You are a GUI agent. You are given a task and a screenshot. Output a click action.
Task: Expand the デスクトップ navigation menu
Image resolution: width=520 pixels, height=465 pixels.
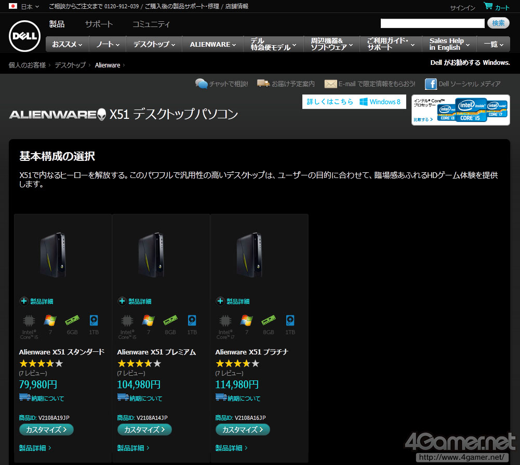click(154, 45)
